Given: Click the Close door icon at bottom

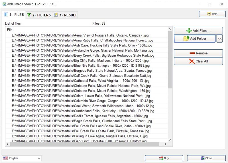Looking at the screenshot, I should (203, 158).
